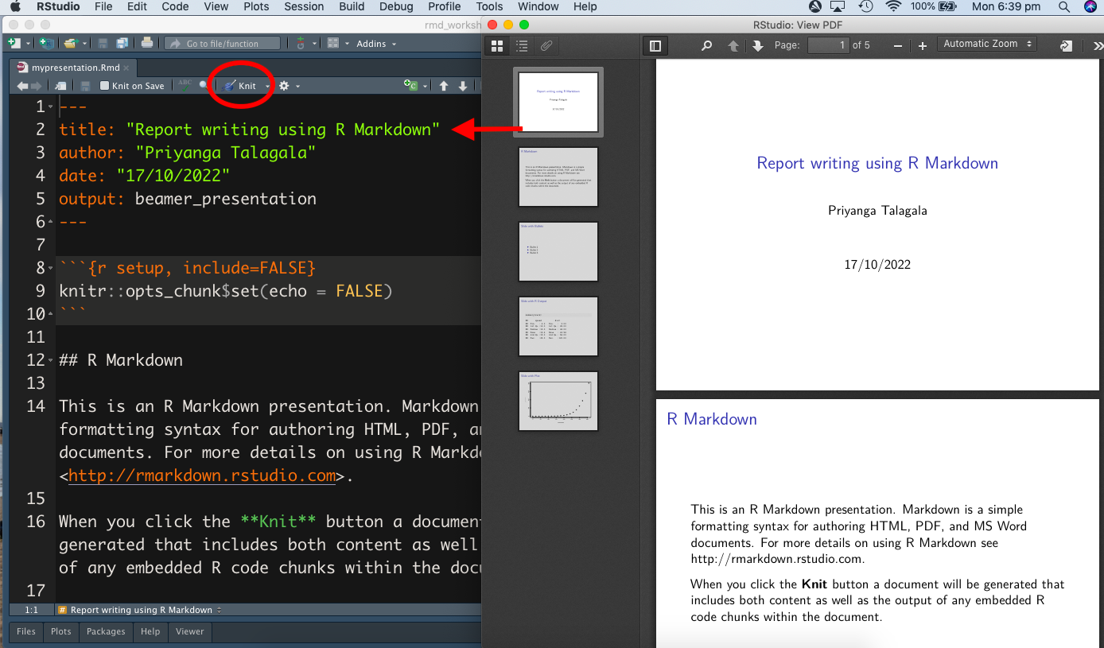Expand the dropdown arrow beside the gear icon
Viewport: 1104px width, 648px height.
coord(296,86)
